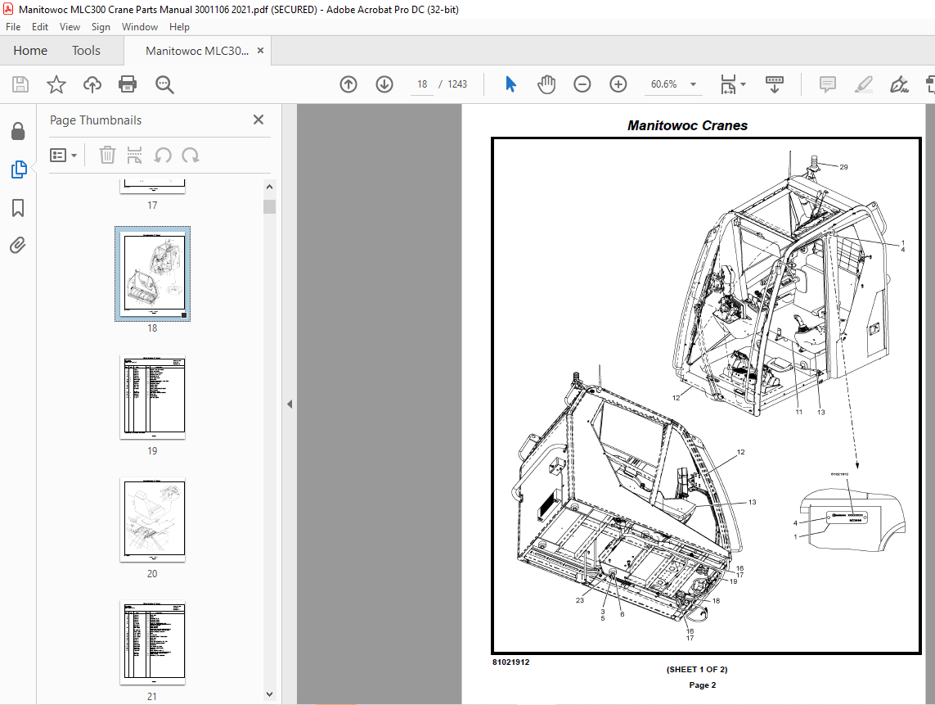Screen dimensions: 935x705
Task: Click the "Page Thumbnails" panel title
Action: click(x=96, y=120)
